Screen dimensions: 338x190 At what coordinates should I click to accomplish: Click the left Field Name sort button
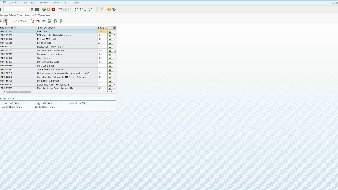pos(12,103)
